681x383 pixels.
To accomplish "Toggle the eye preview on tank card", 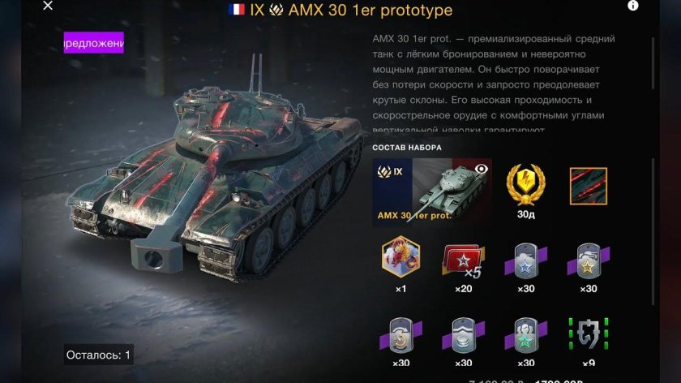I will [x=481, y=169].
